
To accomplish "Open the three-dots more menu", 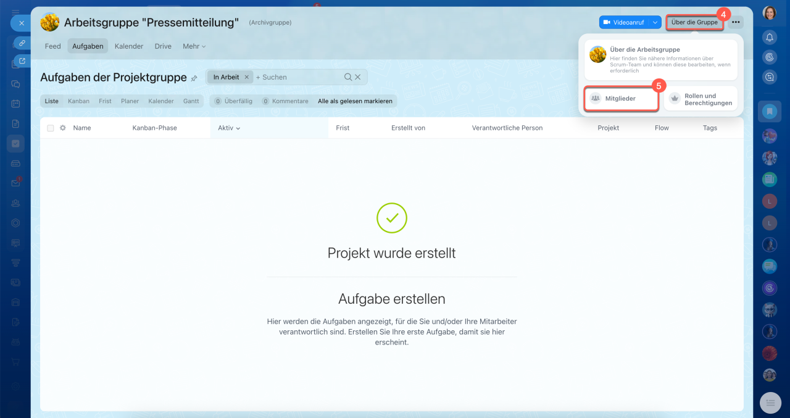I will click(x=736, y=22).
